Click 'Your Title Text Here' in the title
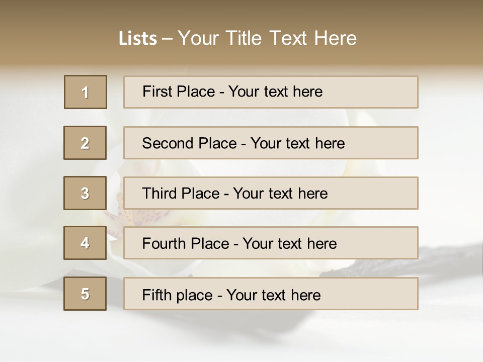Screen dimensions: 483x362 (x=267, y=38)
